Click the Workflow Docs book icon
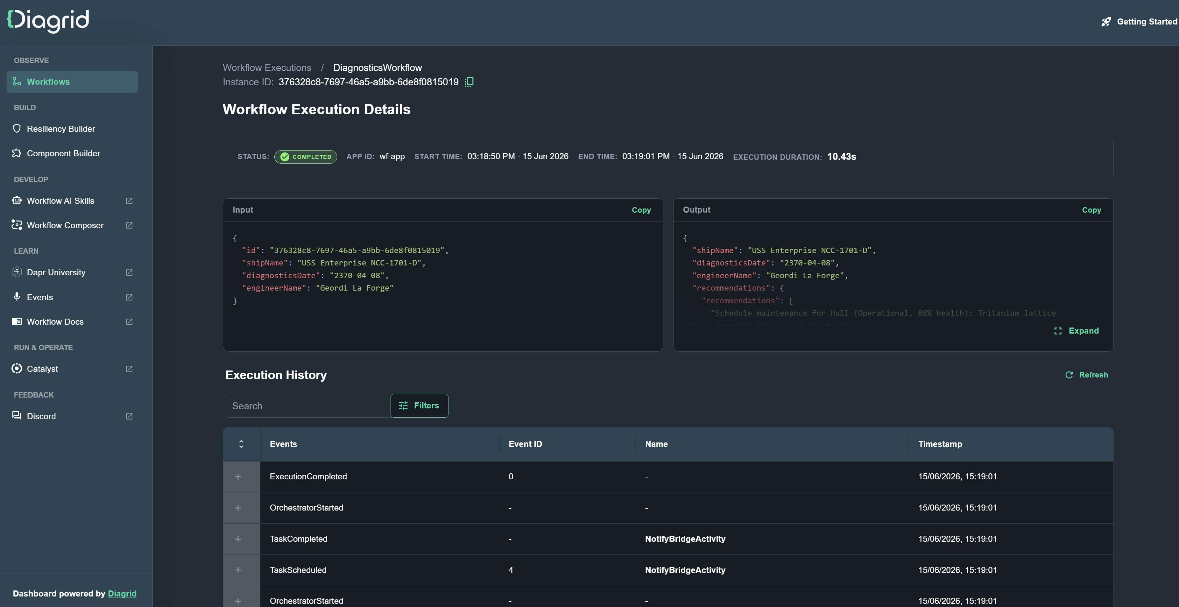 [x=17, y=321]
